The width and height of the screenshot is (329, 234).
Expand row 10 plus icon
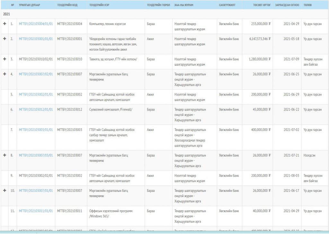[x=4, y=190]
